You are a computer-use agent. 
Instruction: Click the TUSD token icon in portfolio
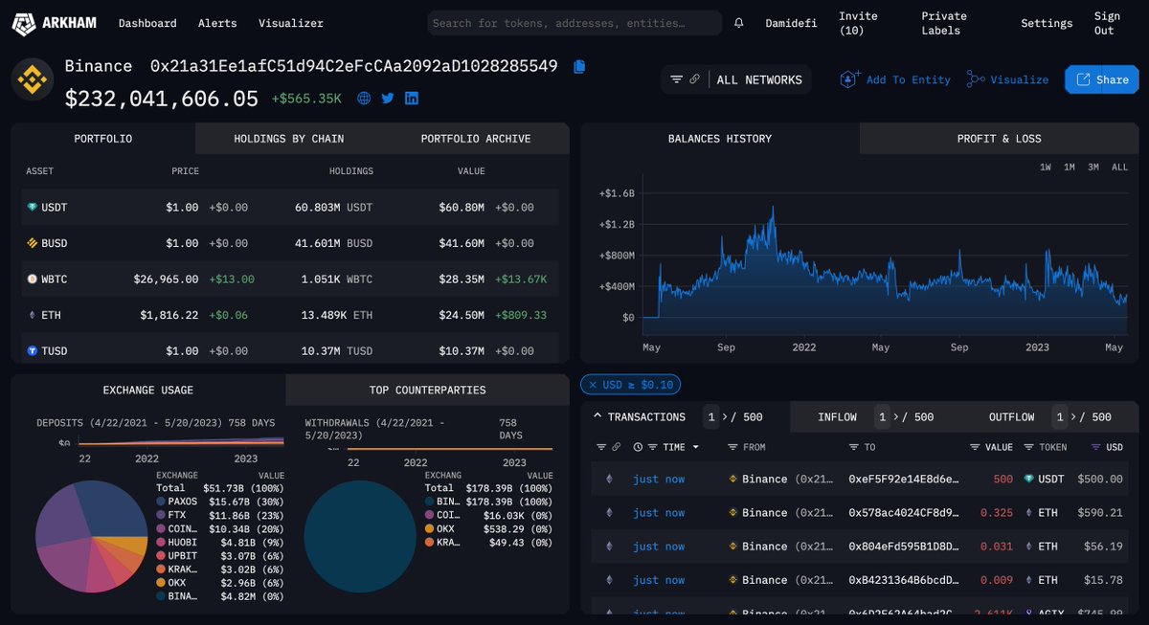33,350
